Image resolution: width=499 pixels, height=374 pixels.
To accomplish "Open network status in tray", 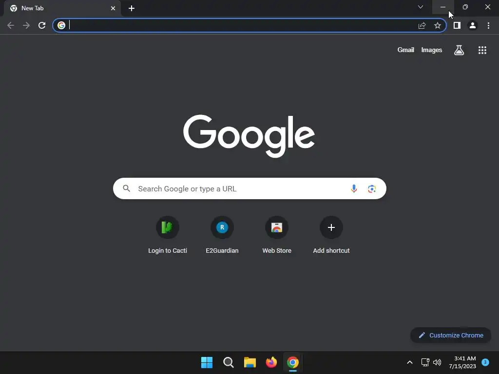I will 425,362.
